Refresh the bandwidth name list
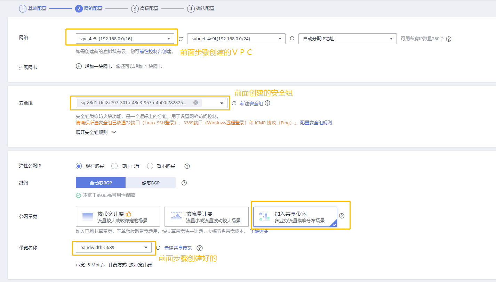Image resolution: width=496 pixels, height=282 pixels. pos(158,248)
